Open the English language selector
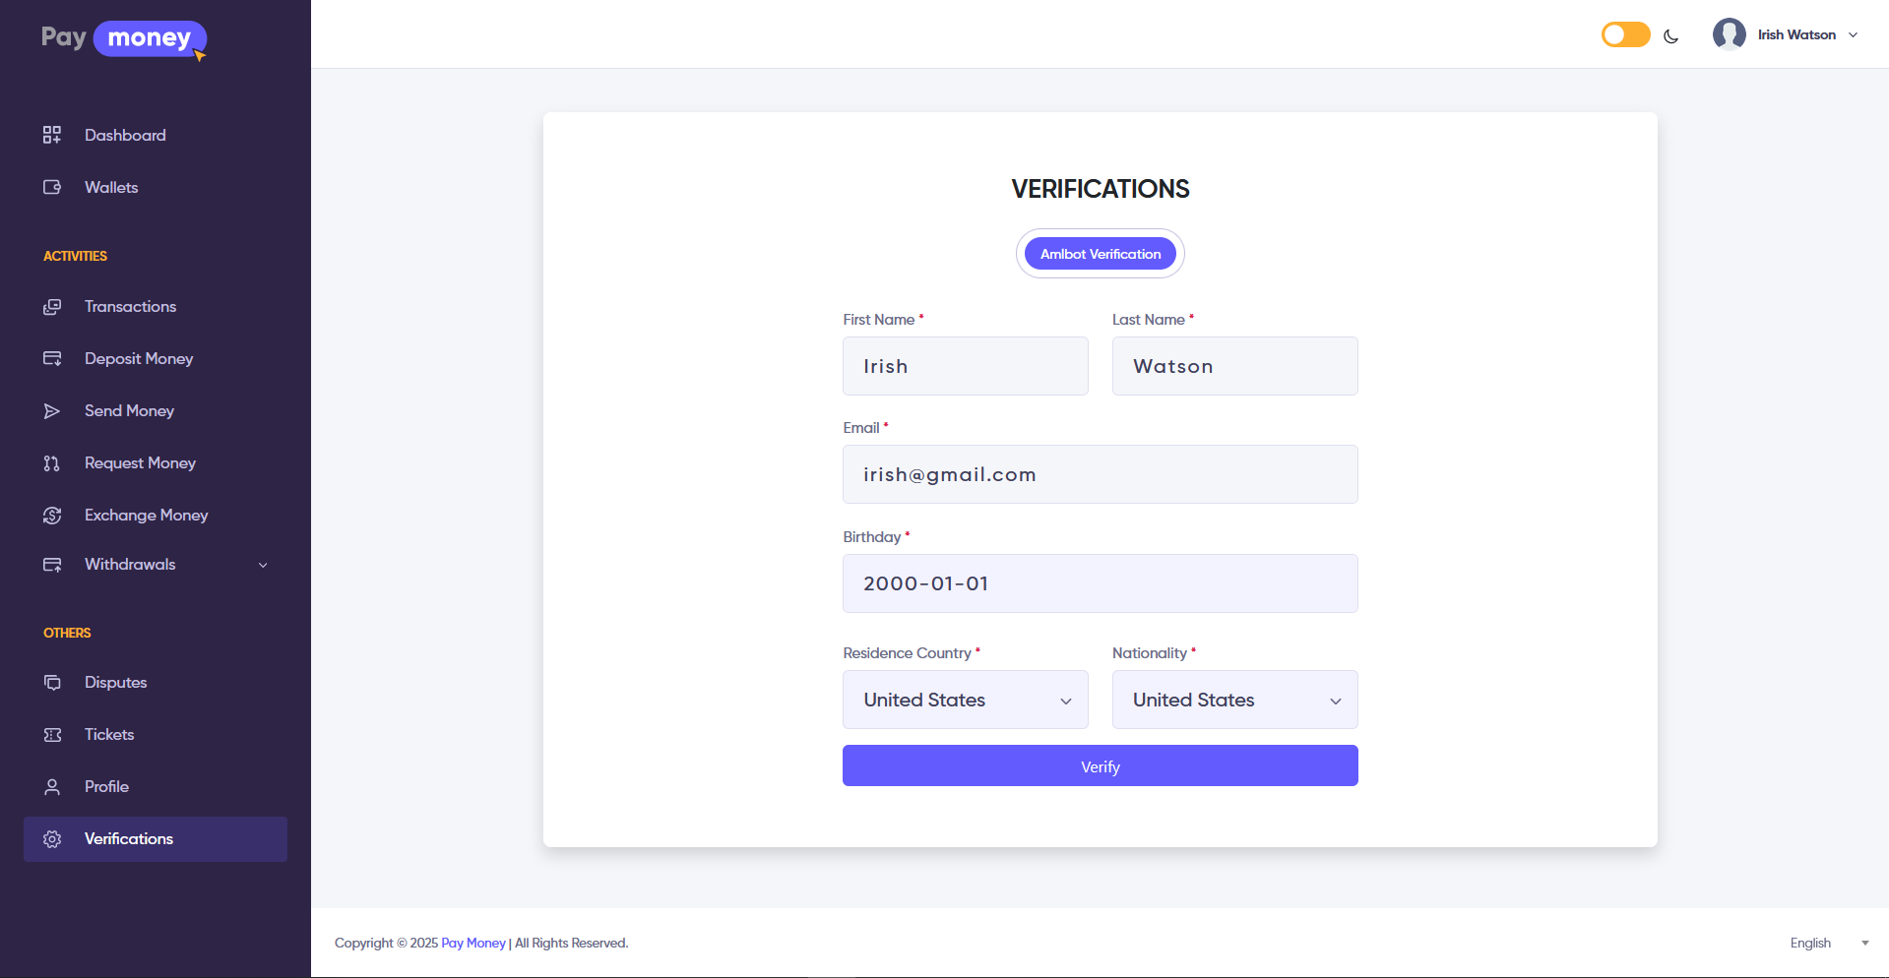The height and width of the screenshot is (978, 1889). 1828,943
